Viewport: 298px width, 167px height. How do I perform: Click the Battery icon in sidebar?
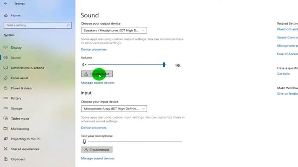6,98
